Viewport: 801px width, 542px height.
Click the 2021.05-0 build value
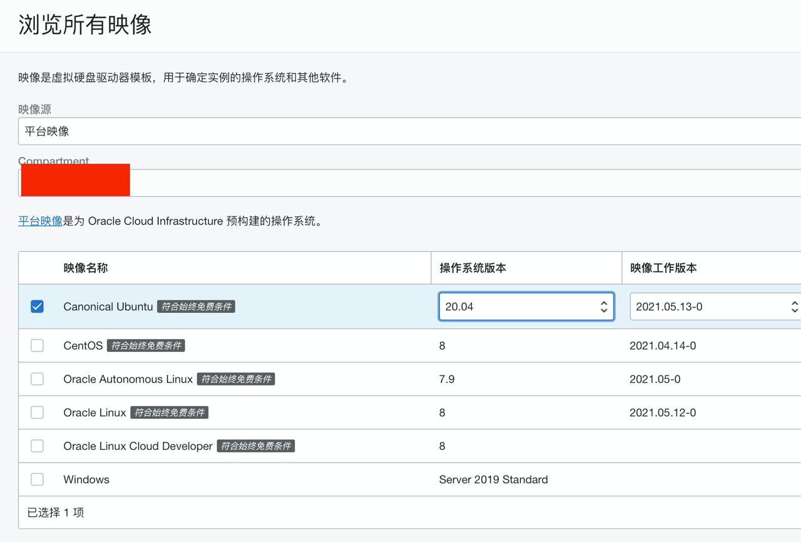(655, 379)
